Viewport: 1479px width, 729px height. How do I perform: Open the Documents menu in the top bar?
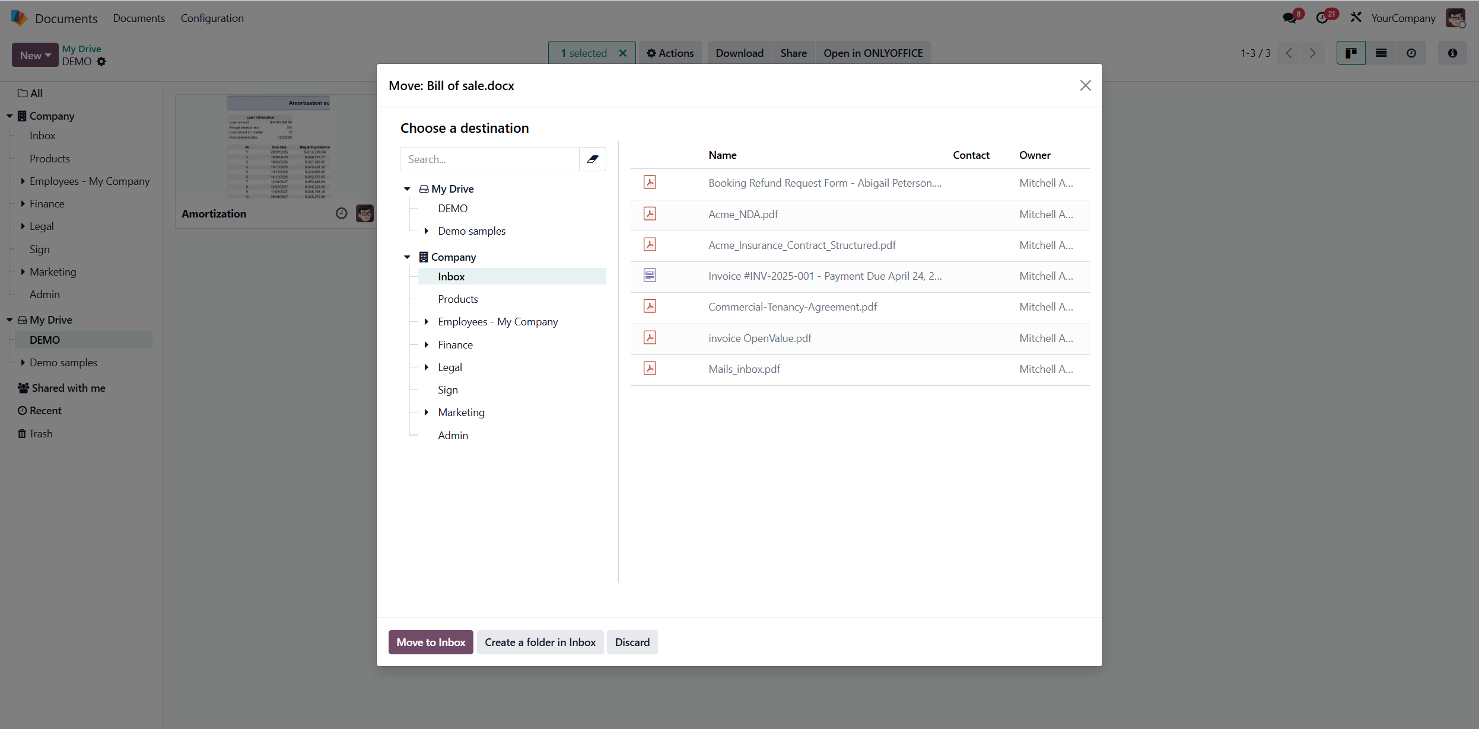(139, 18)
